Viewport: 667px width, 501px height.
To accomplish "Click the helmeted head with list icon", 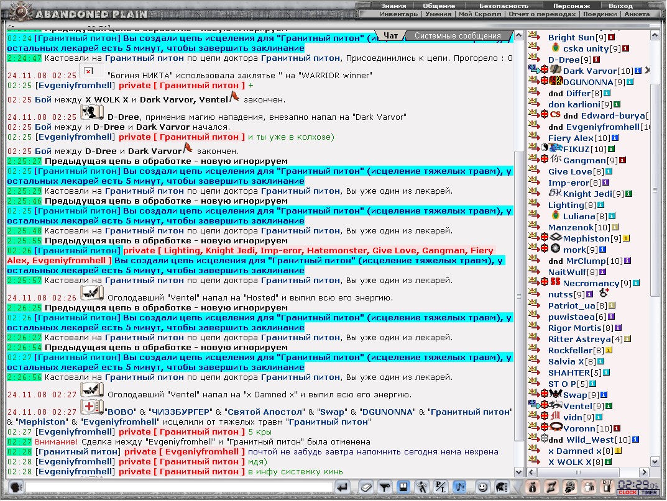I will 502,487.
